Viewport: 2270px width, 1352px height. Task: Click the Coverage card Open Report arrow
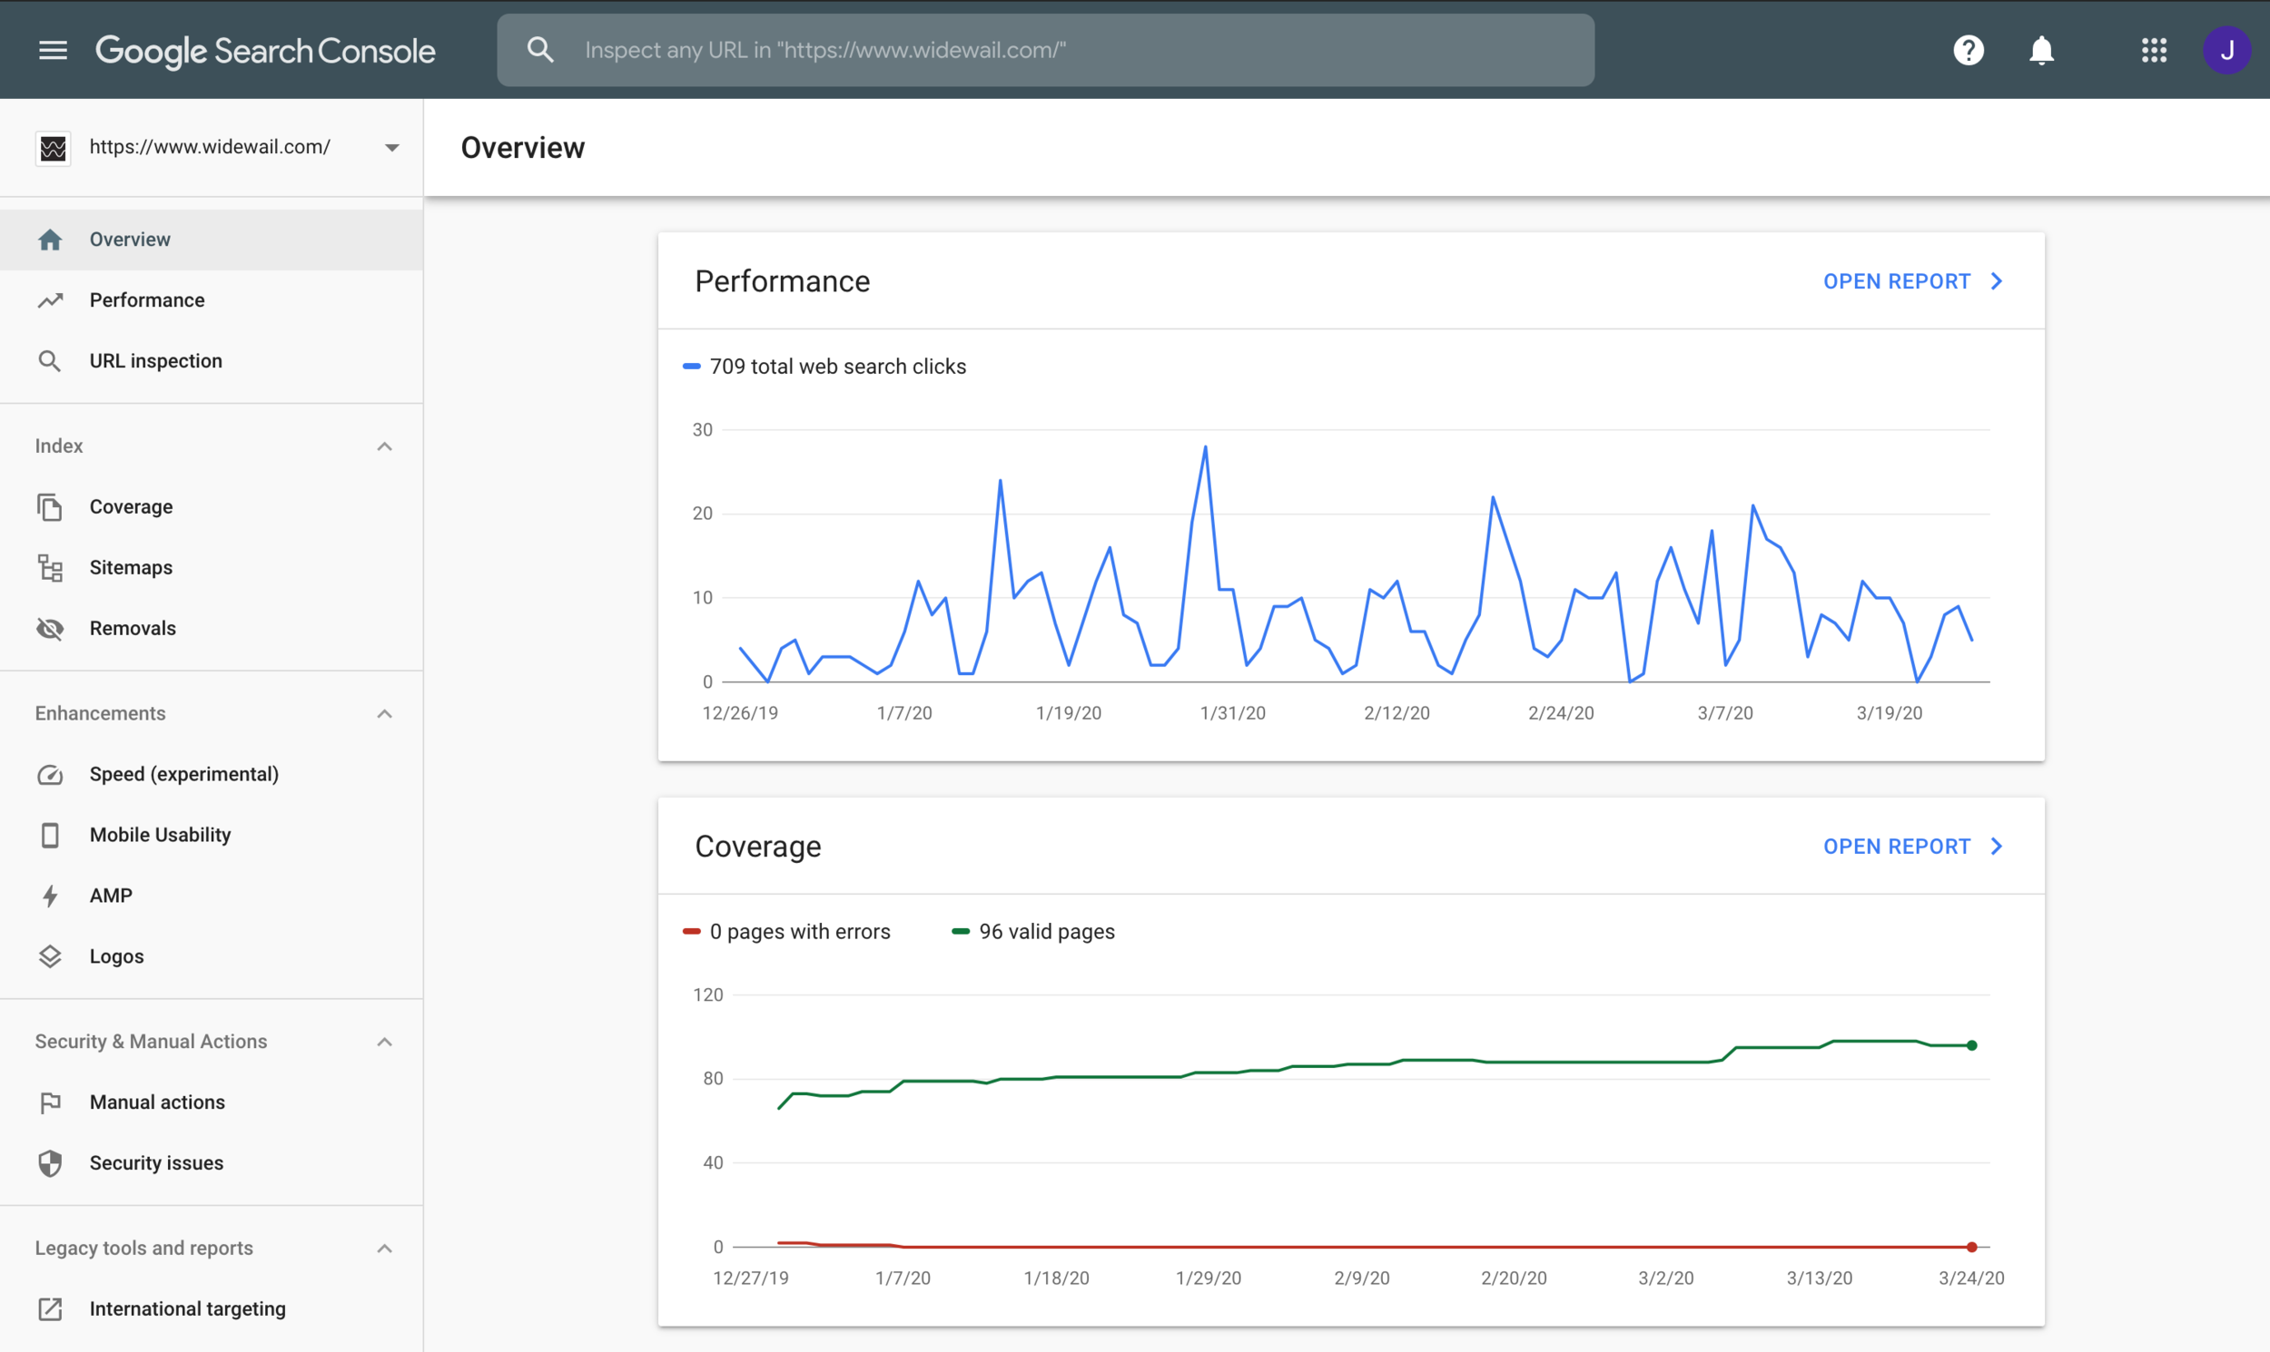(1997, 847)
